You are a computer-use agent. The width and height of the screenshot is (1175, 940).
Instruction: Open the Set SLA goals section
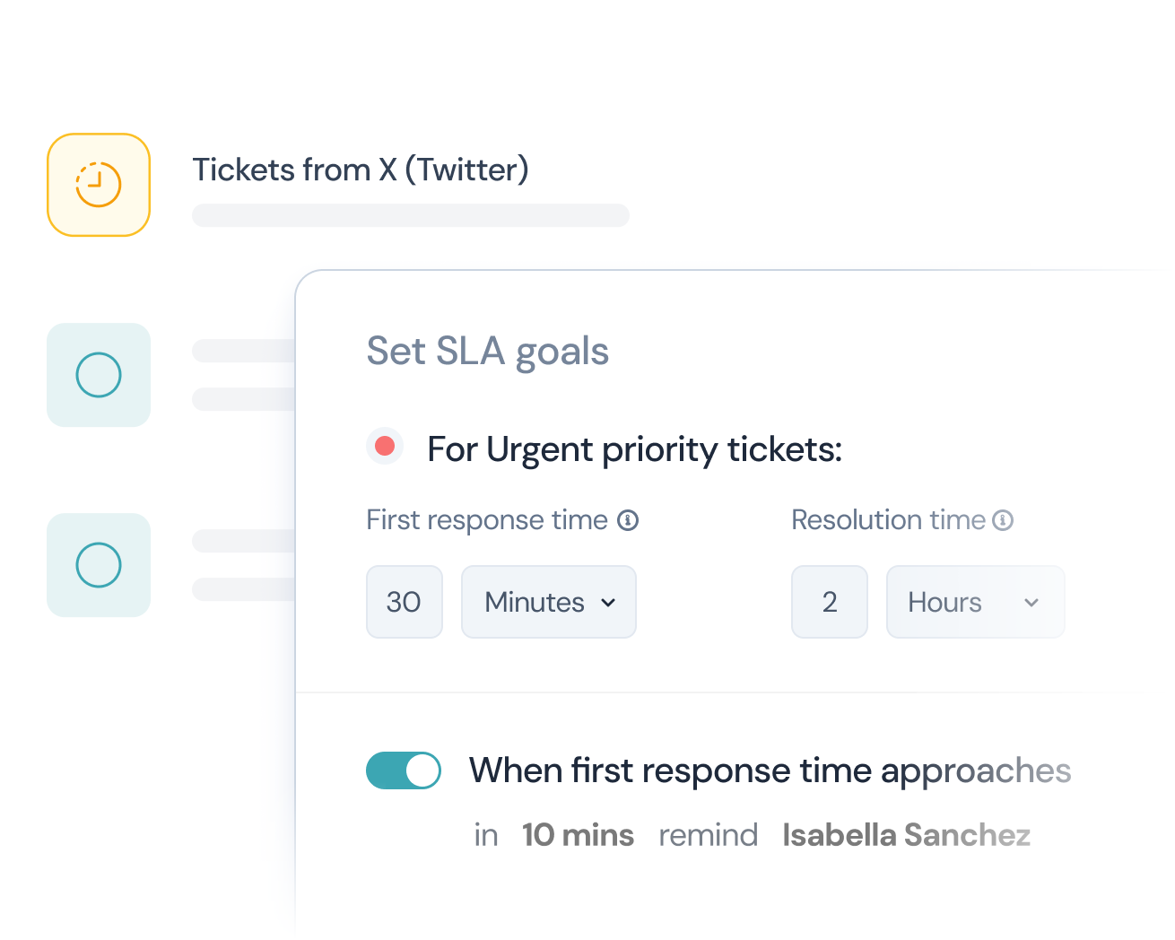pyautogui.click(x=487, y=351)
